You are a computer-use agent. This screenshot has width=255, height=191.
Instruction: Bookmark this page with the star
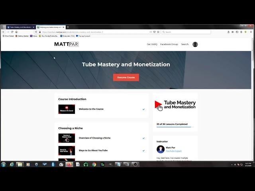158,32
